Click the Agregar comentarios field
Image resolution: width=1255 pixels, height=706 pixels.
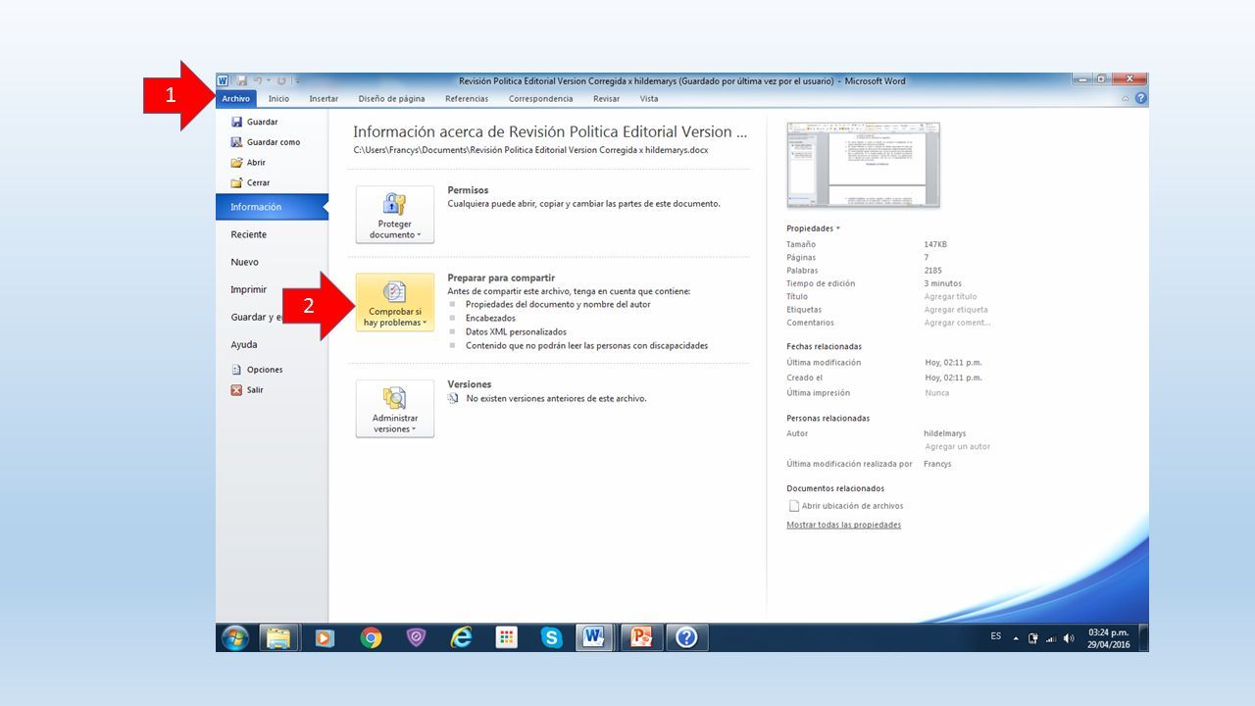pyautogui.click(x=957, y=323)
